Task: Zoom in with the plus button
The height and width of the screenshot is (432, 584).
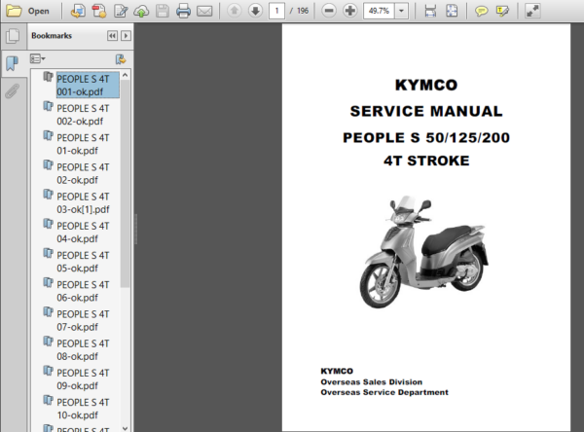Action: (350, 11)
